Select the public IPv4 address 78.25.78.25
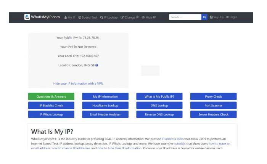The width and height of the screenshot is (267, 164). tap(91, 38)
